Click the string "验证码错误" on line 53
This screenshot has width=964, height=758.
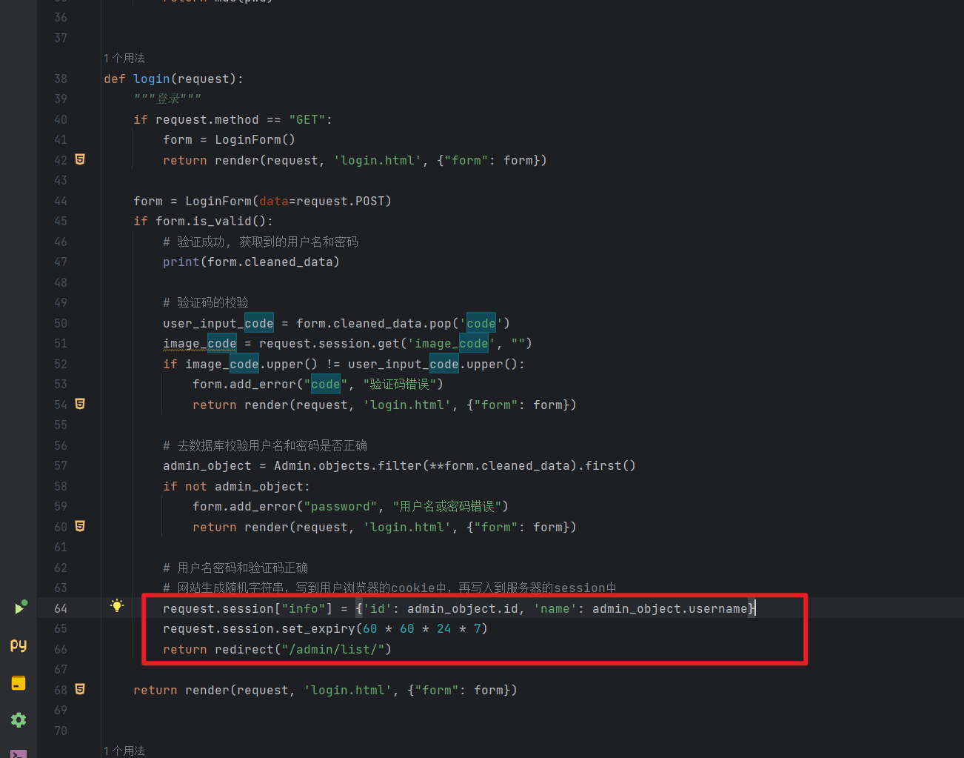399,384
